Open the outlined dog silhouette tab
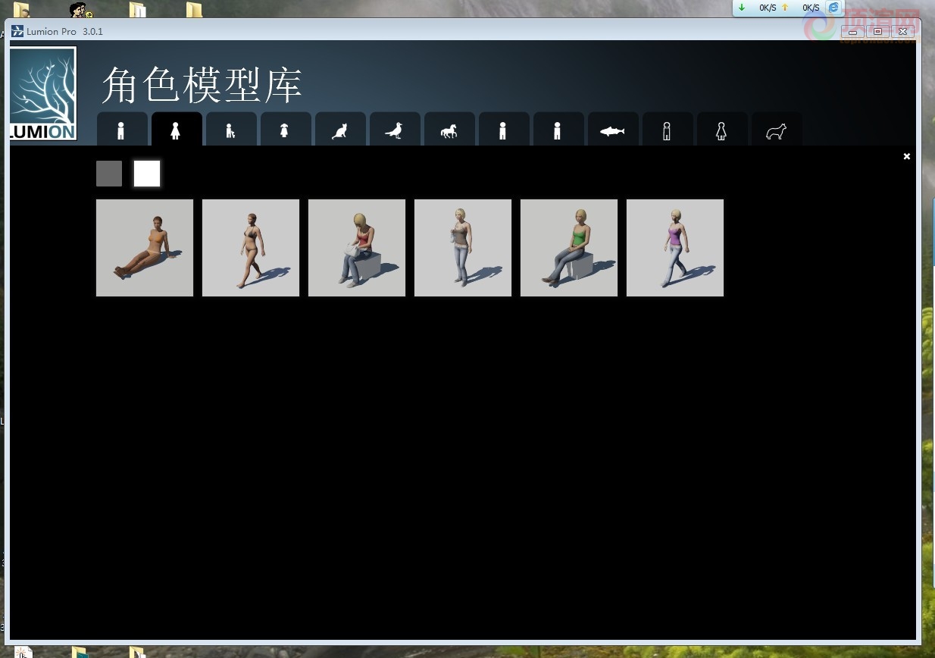 pos(776,130)
